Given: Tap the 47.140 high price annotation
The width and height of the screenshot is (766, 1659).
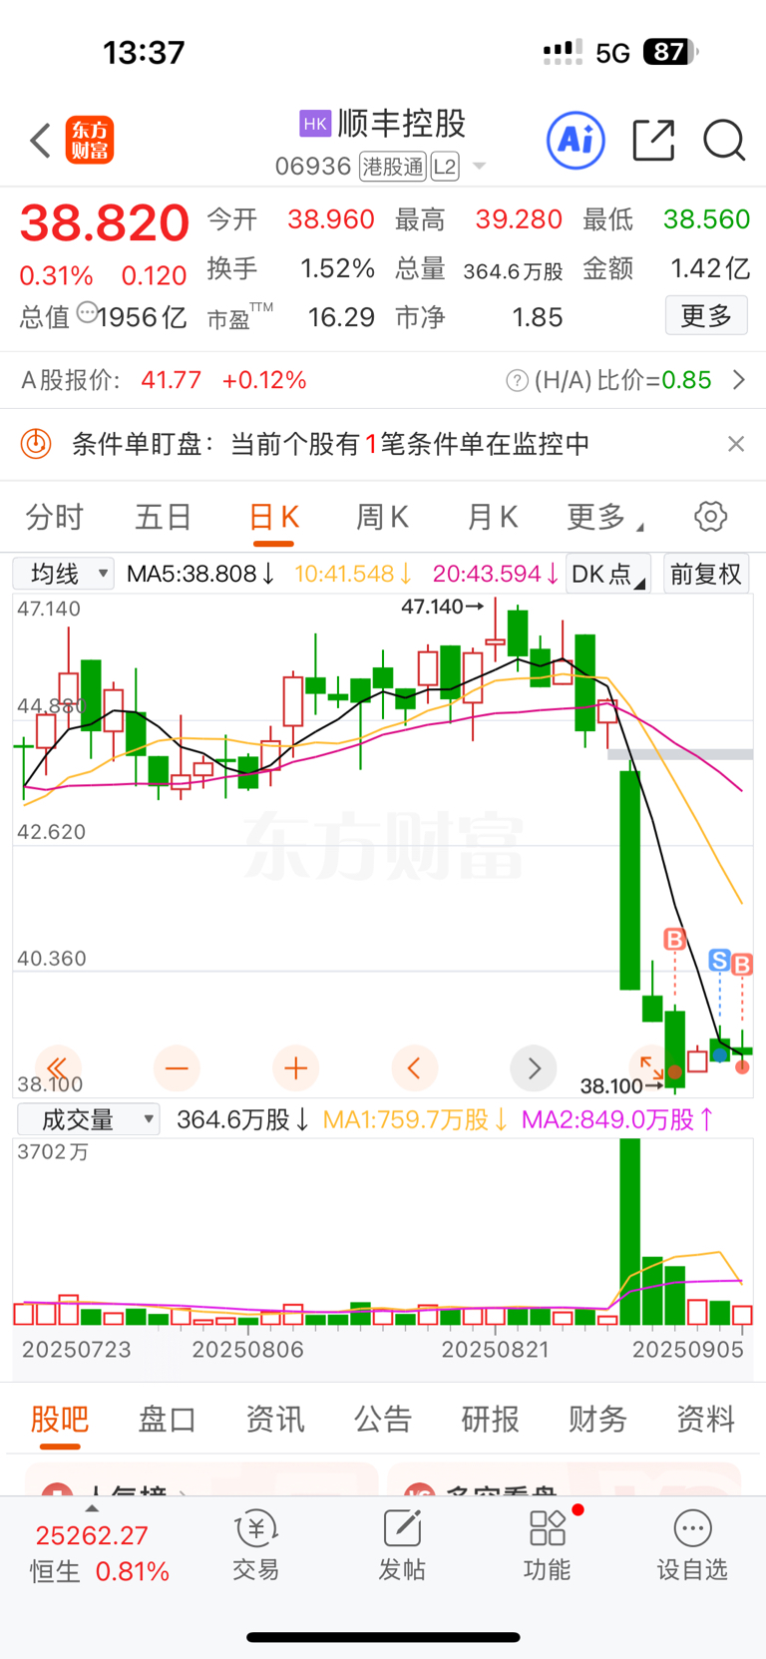Looking at the screenshot, I should (442, 606).
